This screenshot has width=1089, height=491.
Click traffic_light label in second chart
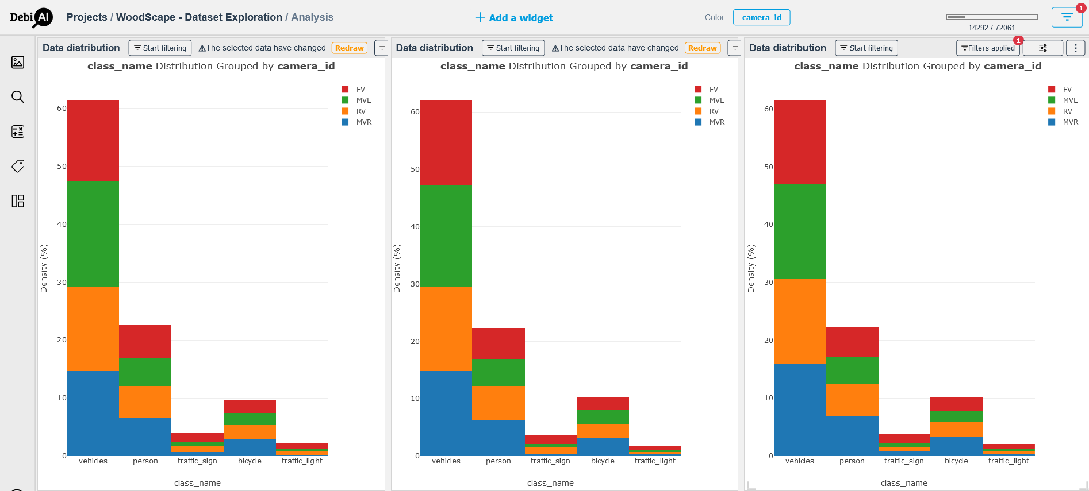click(655, 461)
